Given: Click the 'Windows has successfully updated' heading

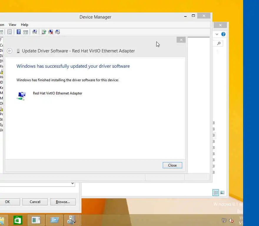Looking at the screenshot, I should point(73,66).
